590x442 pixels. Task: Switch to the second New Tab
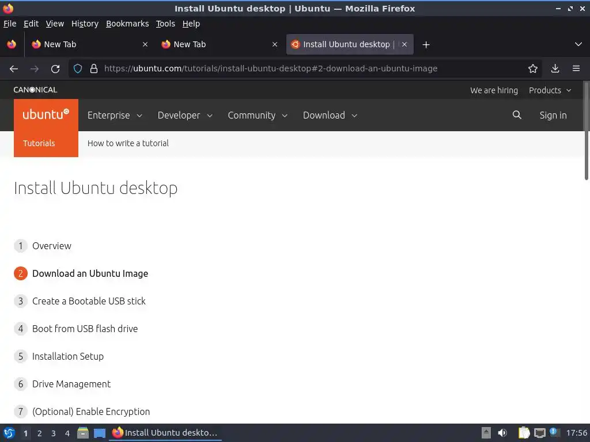tap(220, 44)
